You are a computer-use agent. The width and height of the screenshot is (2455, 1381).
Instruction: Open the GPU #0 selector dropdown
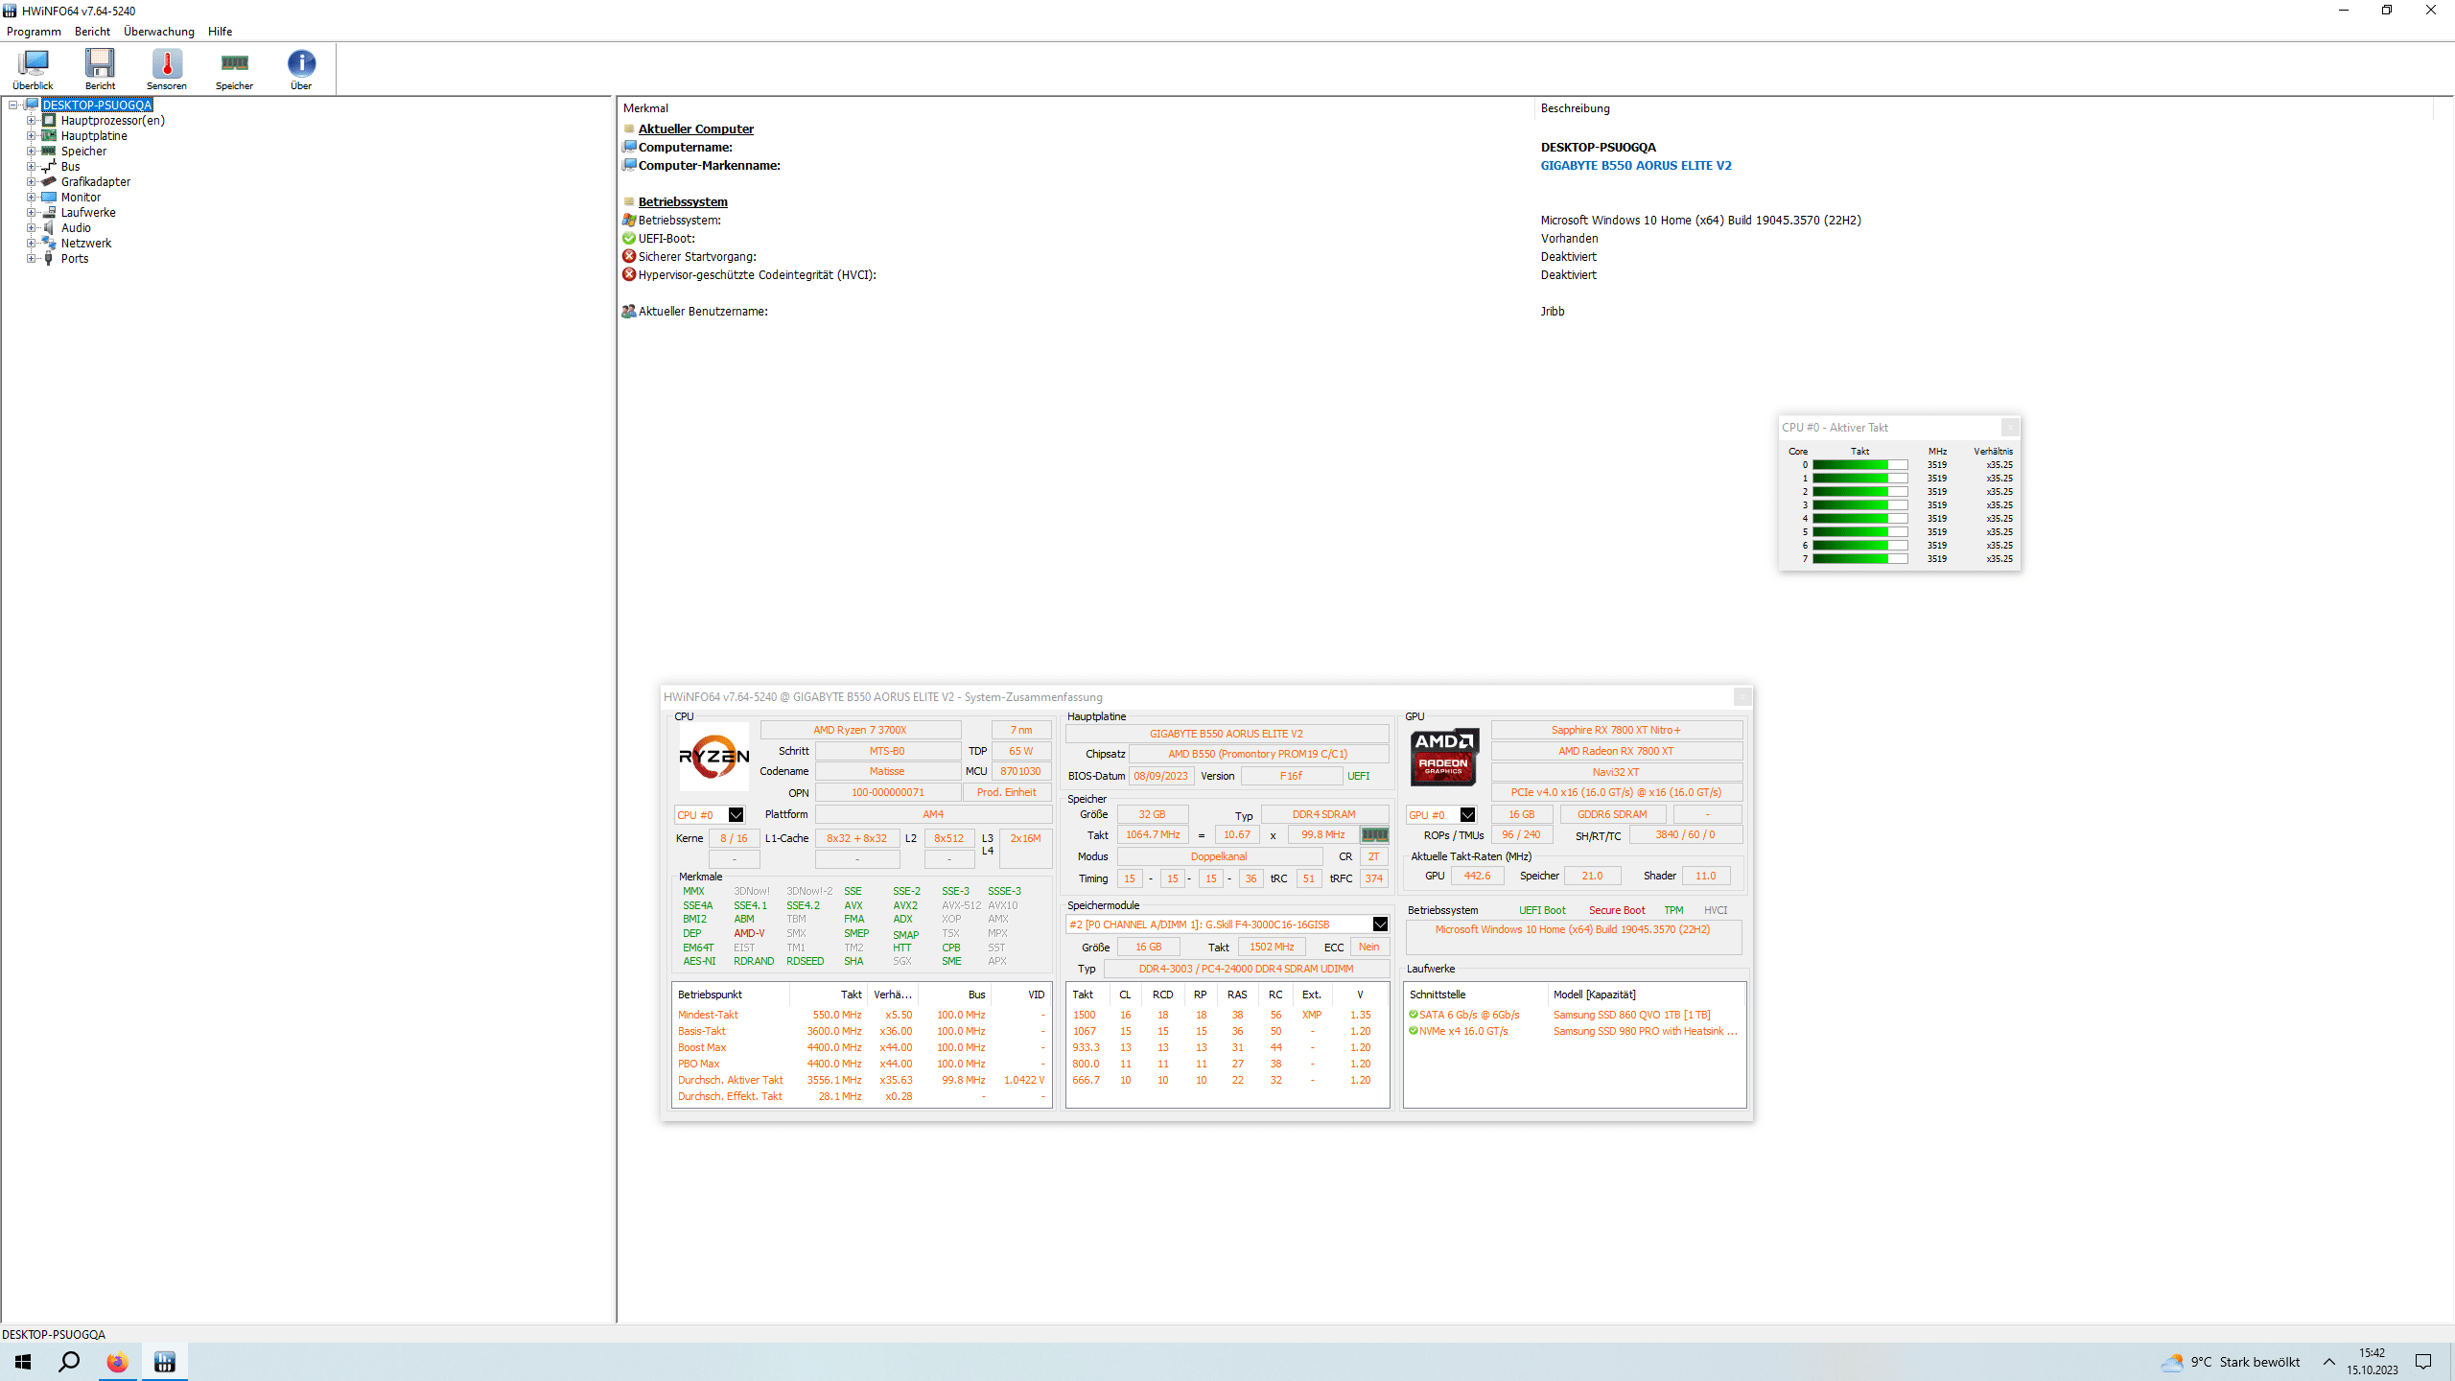click(1467, 815)
